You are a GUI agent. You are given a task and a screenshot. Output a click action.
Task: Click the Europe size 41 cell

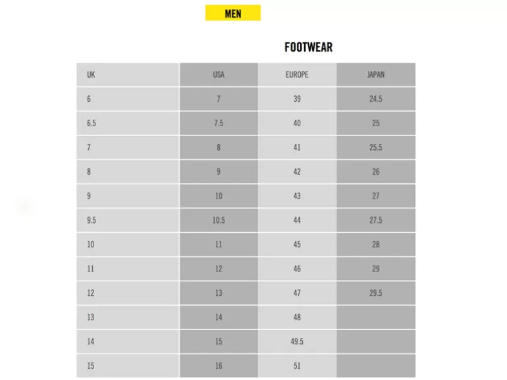click(297, 147)
